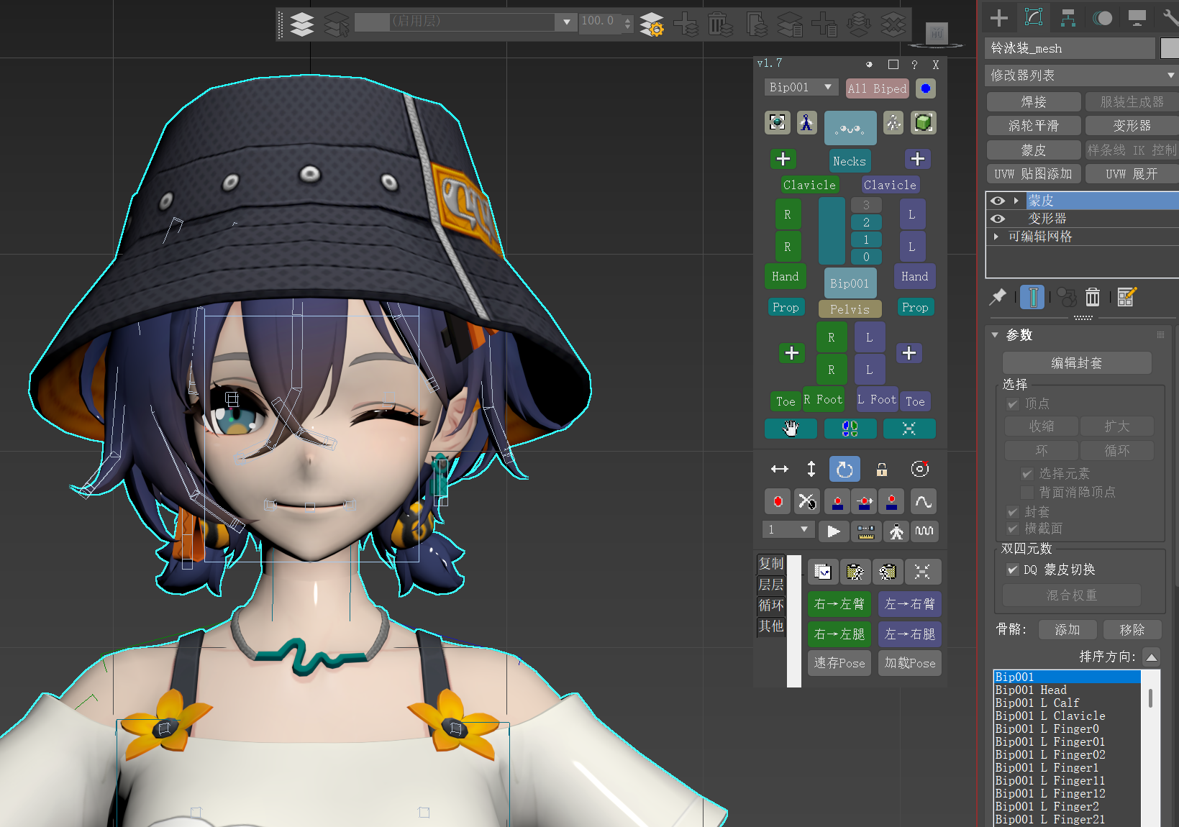Click the pin stack icon
The width and height of the screenshot is (1179, 827).
998,297
